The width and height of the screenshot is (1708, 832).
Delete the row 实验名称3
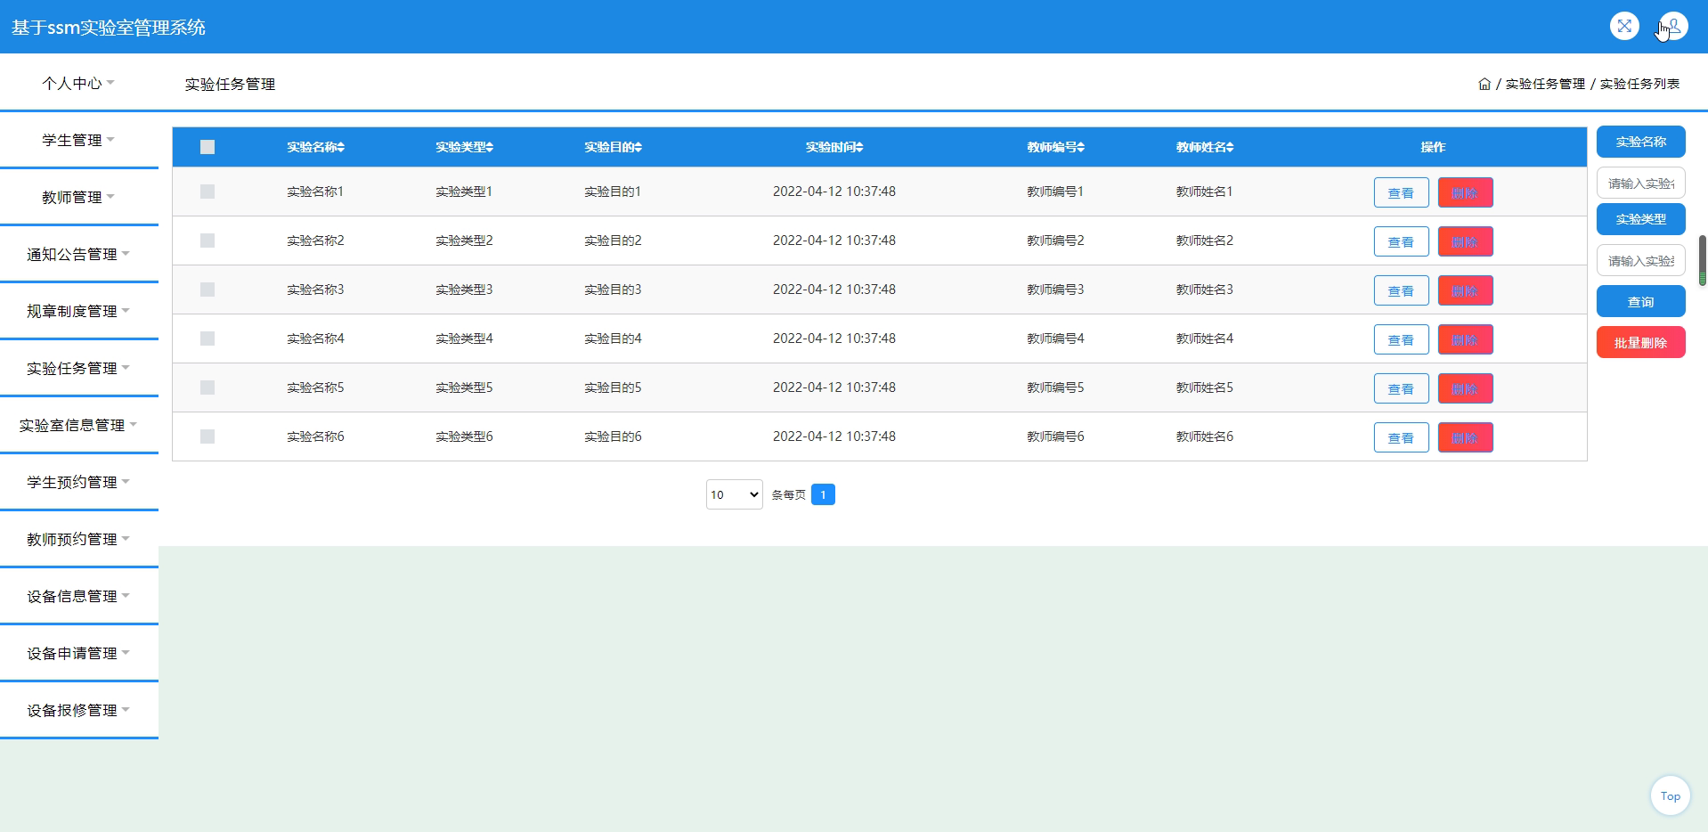(x=1465, y=290)
